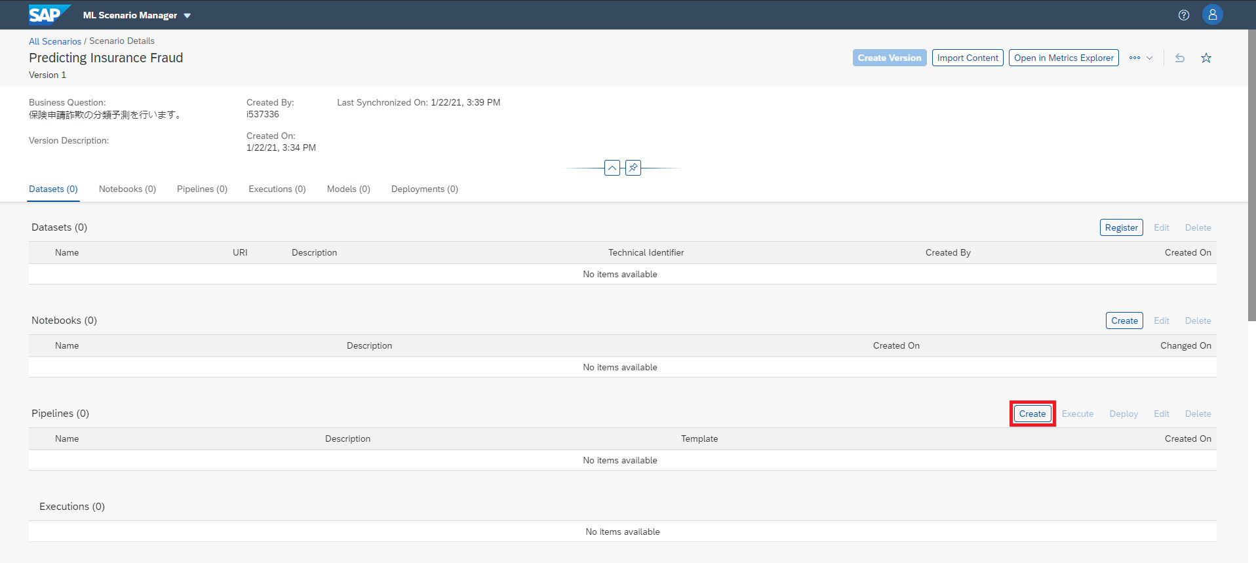Open the Executions (0) tab
Image resolution: width=1256 pixels, height=563 pixels.
[x=277, y=189]
